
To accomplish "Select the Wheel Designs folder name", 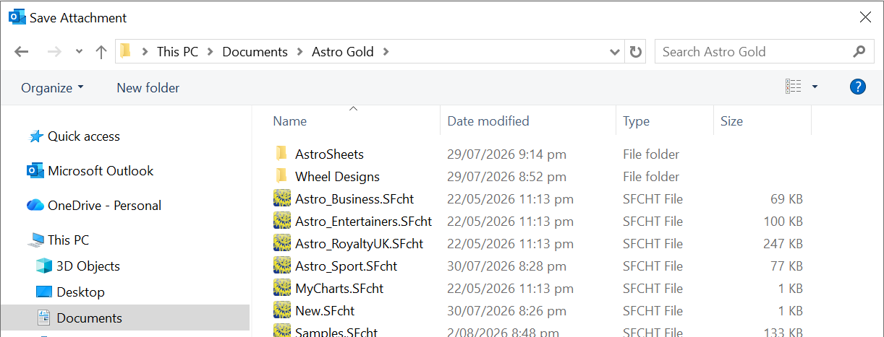I will tap(337, 177).
